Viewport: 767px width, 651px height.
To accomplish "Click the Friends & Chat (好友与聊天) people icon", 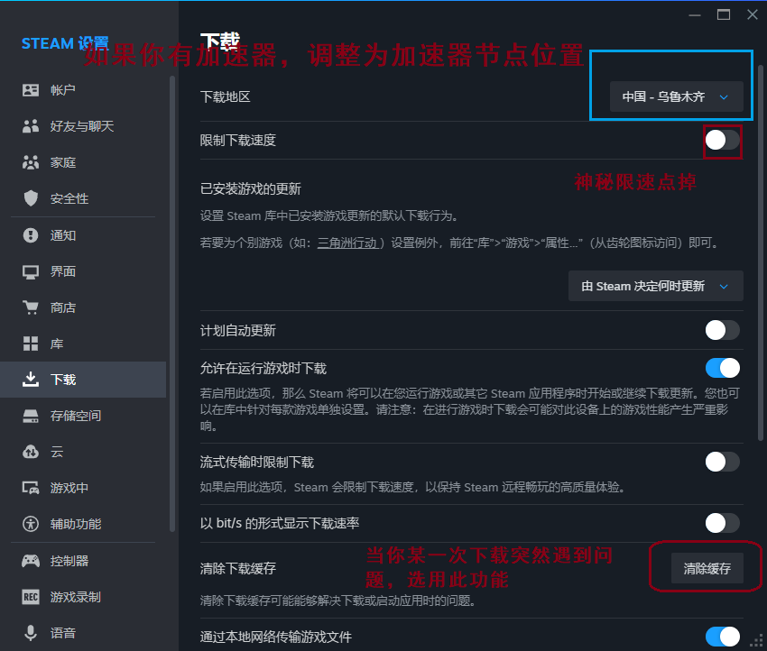I will [31, 126].
